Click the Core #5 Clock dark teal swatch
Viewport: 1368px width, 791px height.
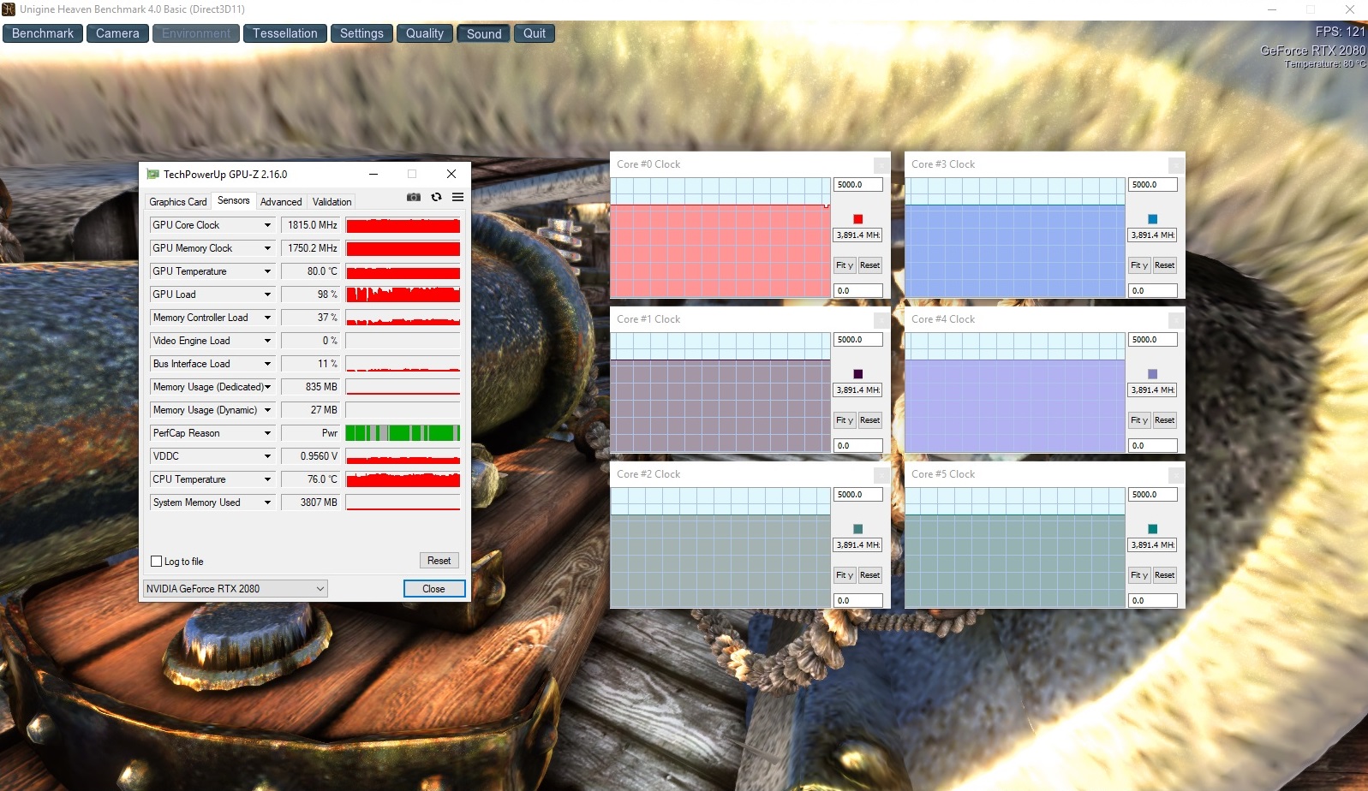click(x=1152, y=529)
